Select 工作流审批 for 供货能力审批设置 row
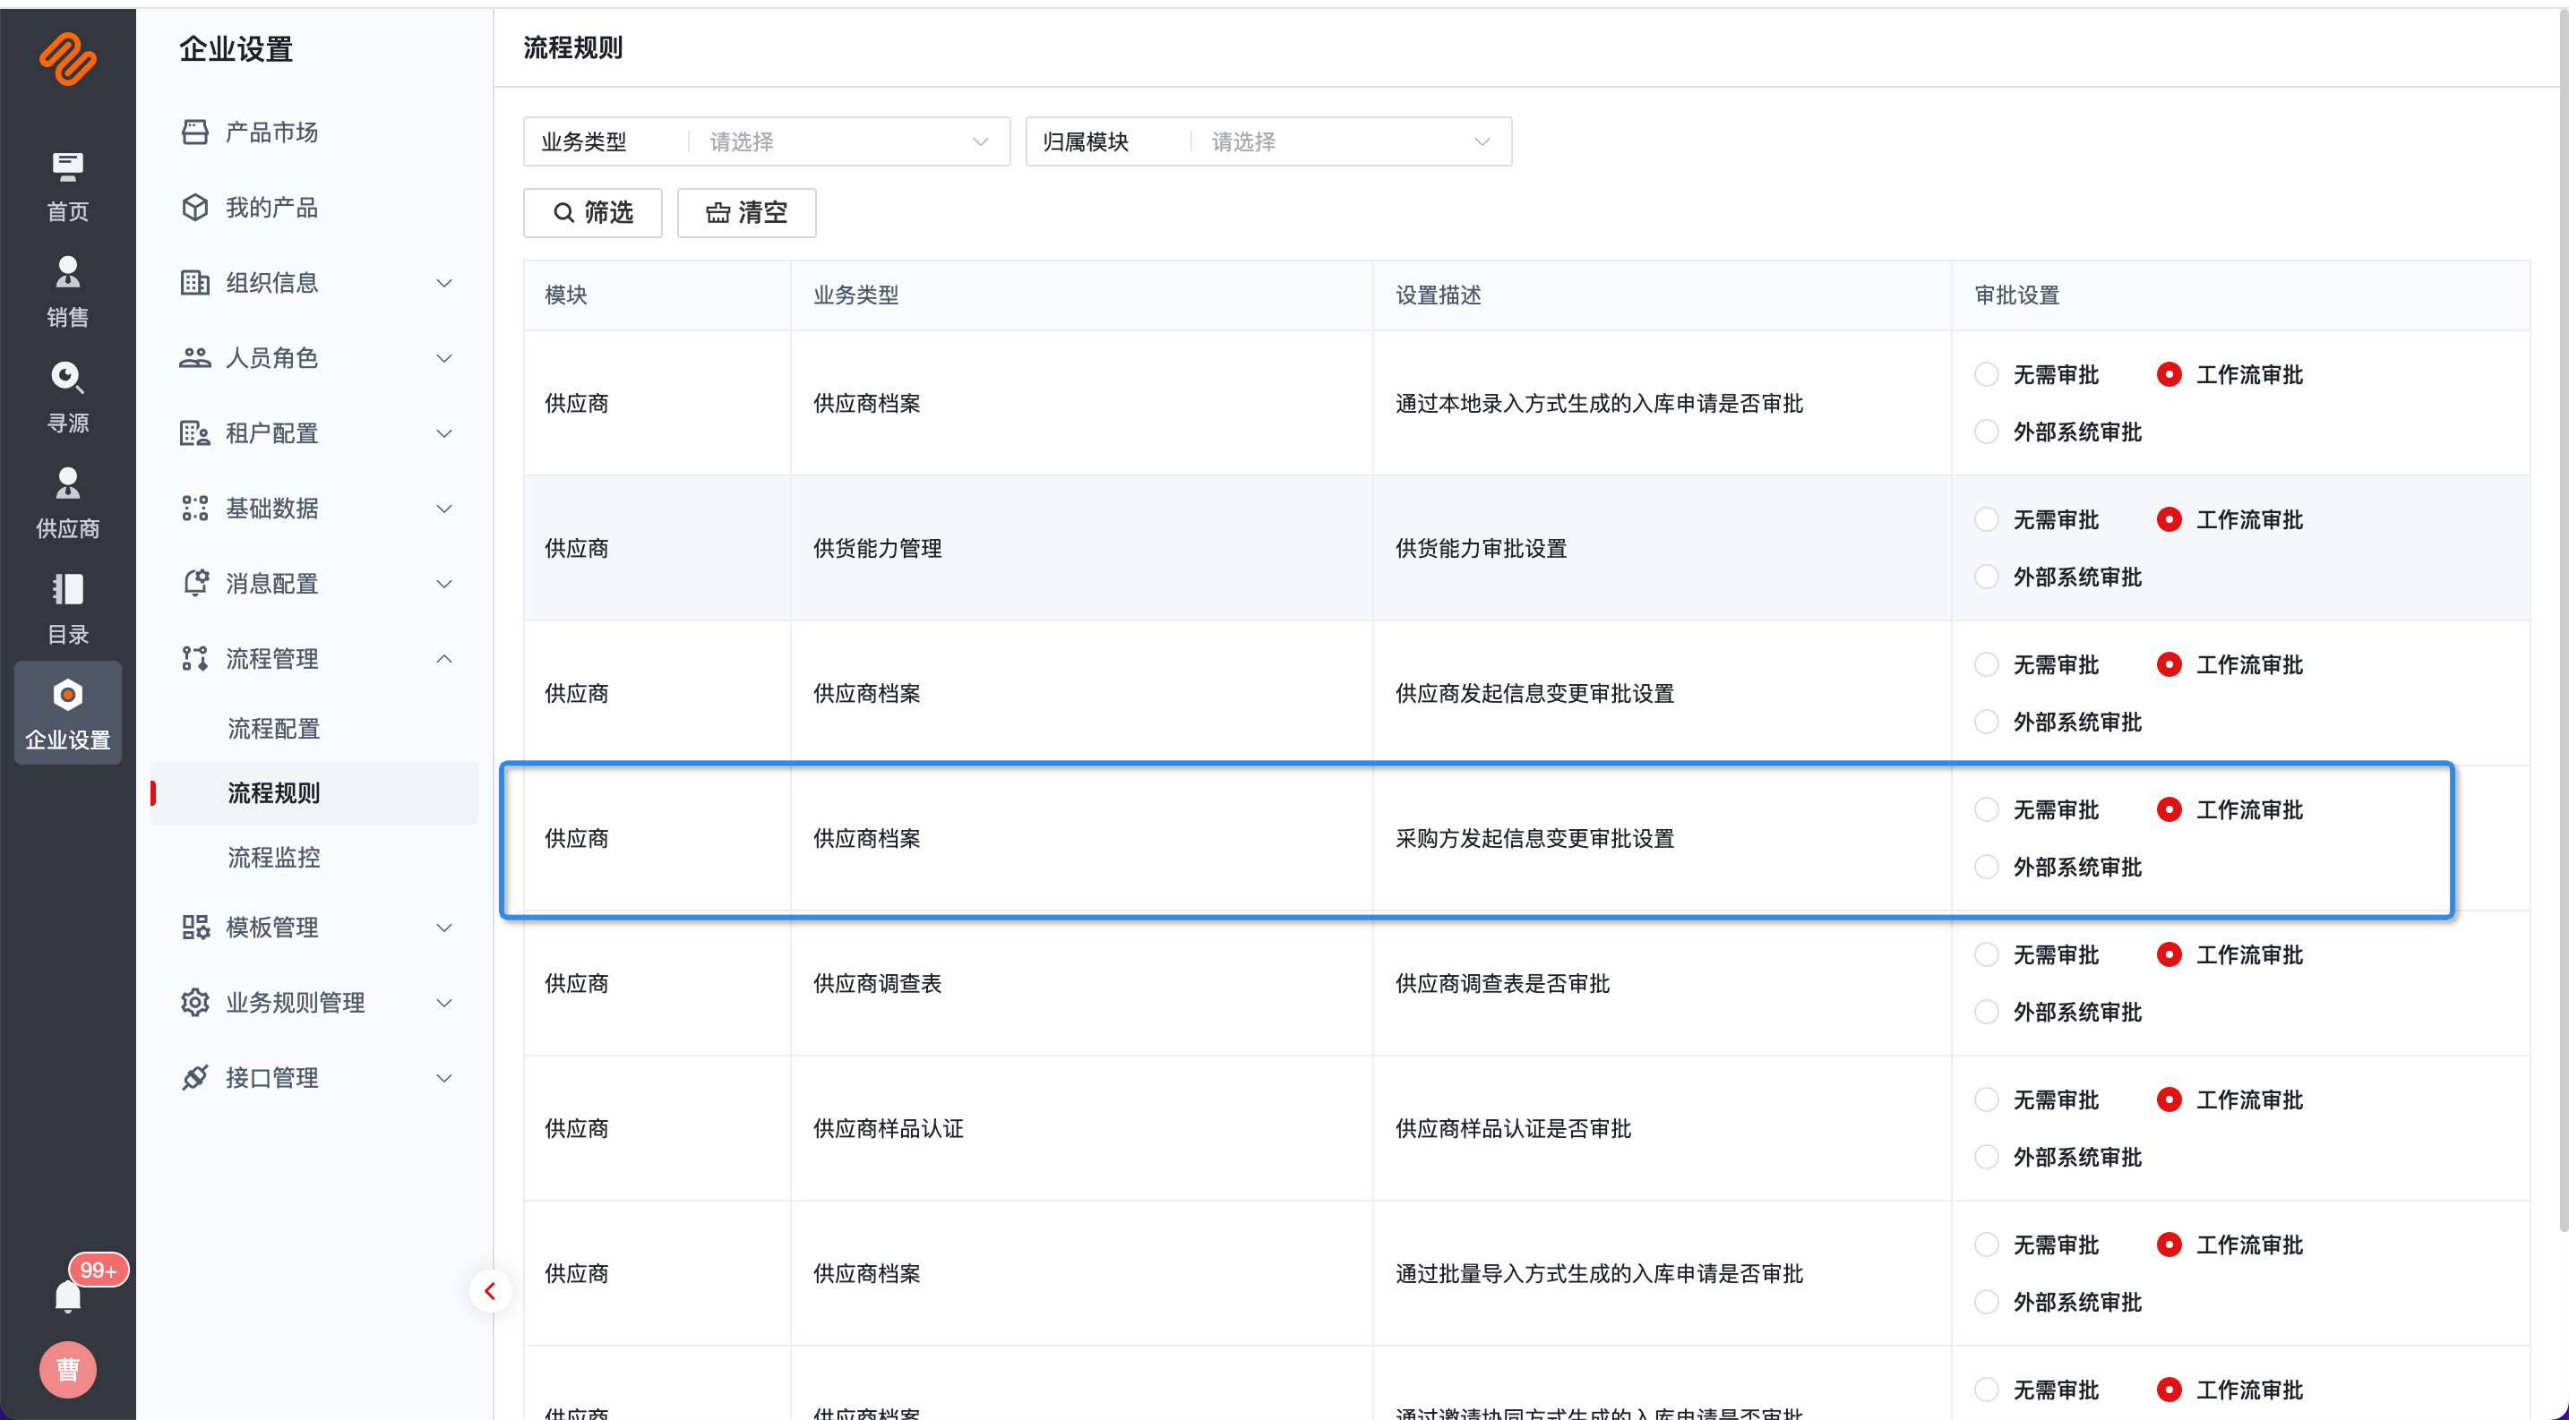 point(2168,520)
